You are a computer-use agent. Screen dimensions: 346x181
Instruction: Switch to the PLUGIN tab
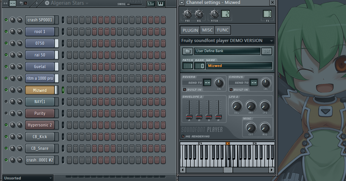(x=190, y=30)
